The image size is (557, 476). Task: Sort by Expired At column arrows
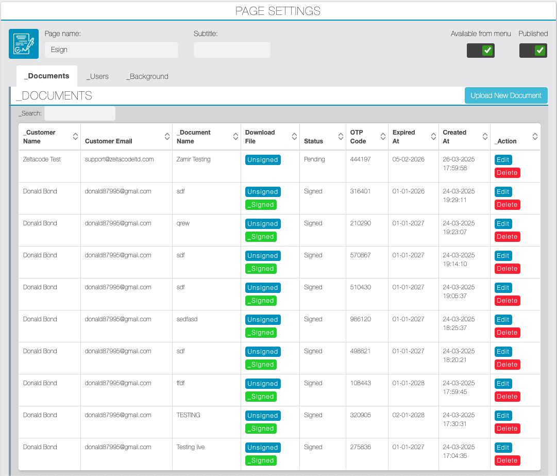coord(433,137)
